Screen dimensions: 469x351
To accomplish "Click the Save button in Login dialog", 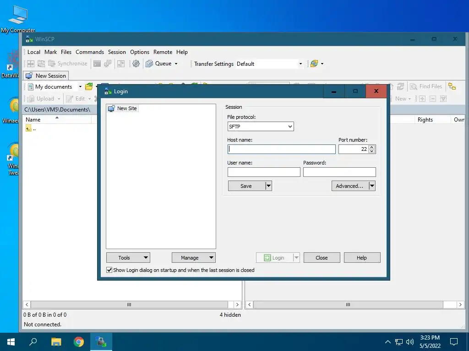I will (246, 186).
